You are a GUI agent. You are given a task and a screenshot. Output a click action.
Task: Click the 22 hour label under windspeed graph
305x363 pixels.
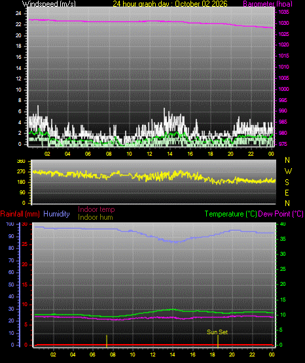(251, 154)
